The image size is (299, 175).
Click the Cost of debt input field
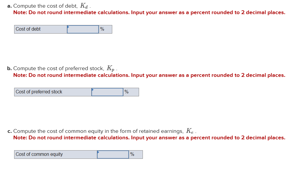coord(82,29)
